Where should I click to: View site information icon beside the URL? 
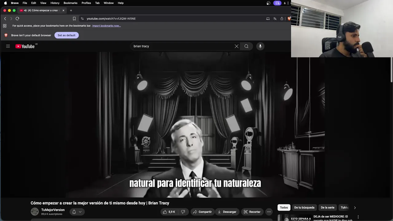pos(82,19)
